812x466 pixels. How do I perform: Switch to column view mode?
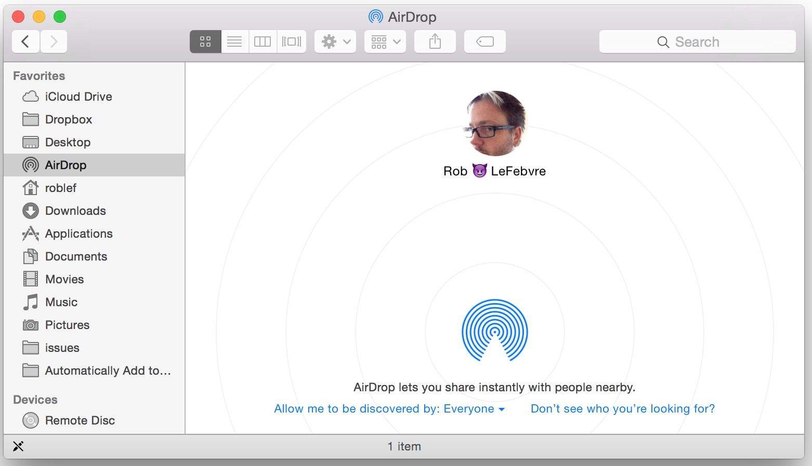tap(263, 42)
